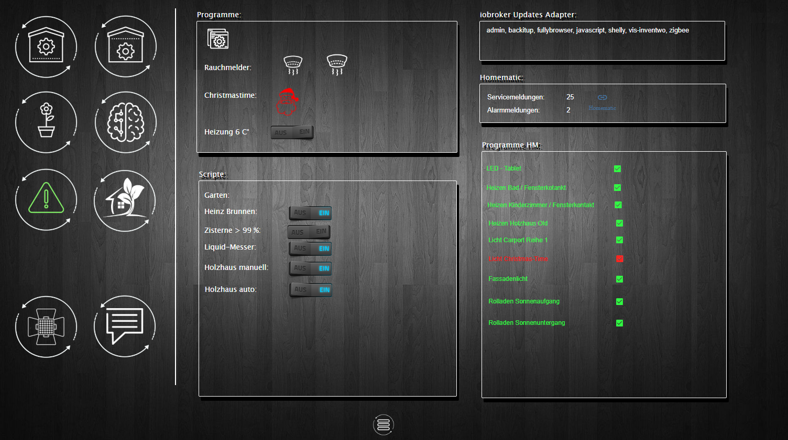The image size is (788, 440).
Task: Open the chat message bubble icon
Action: pyautogui.click(x=125, y=326)
